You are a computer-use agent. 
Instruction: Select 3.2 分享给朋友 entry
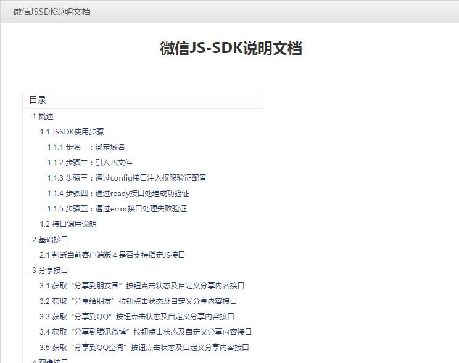138,301
